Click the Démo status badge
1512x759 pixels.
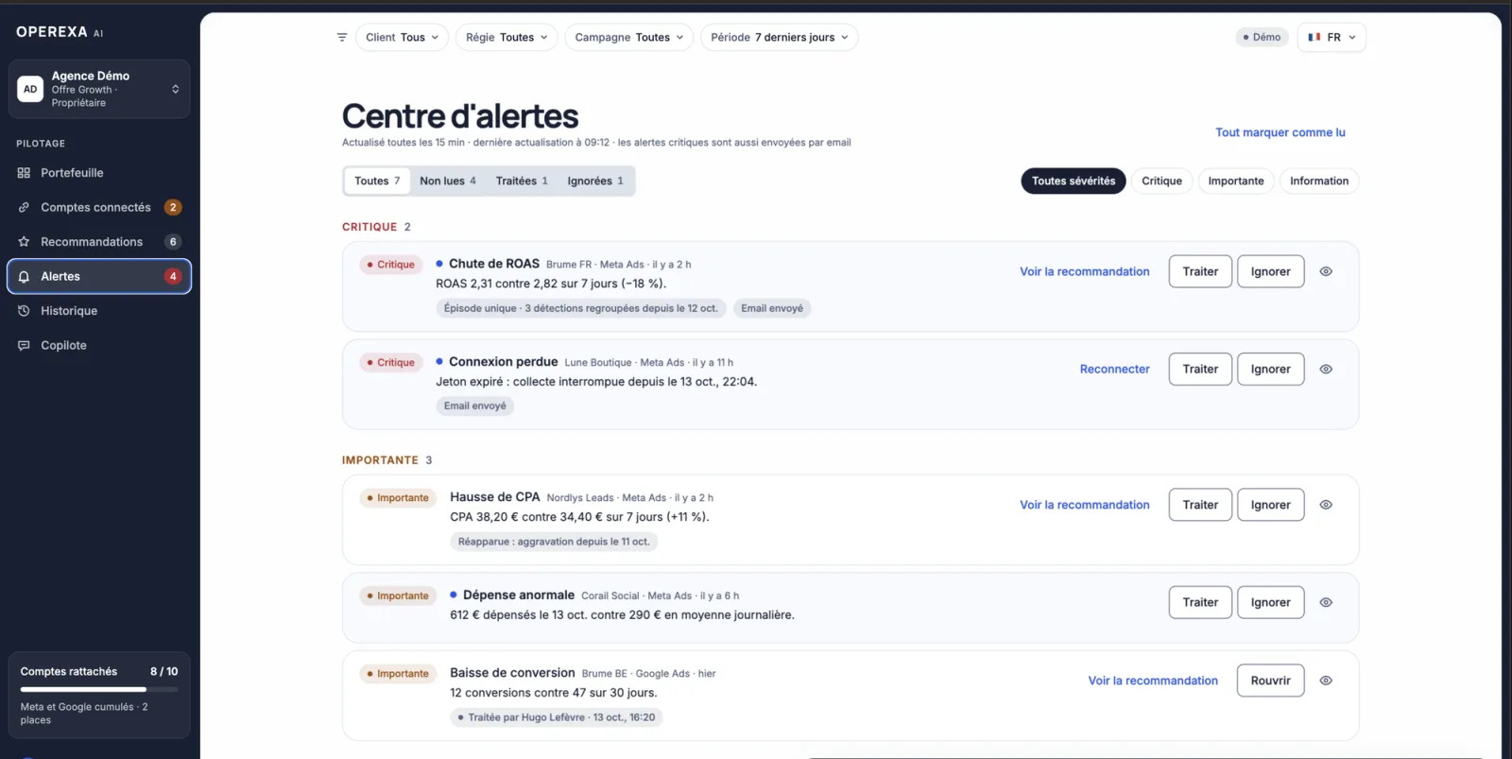click(1262, 37)
